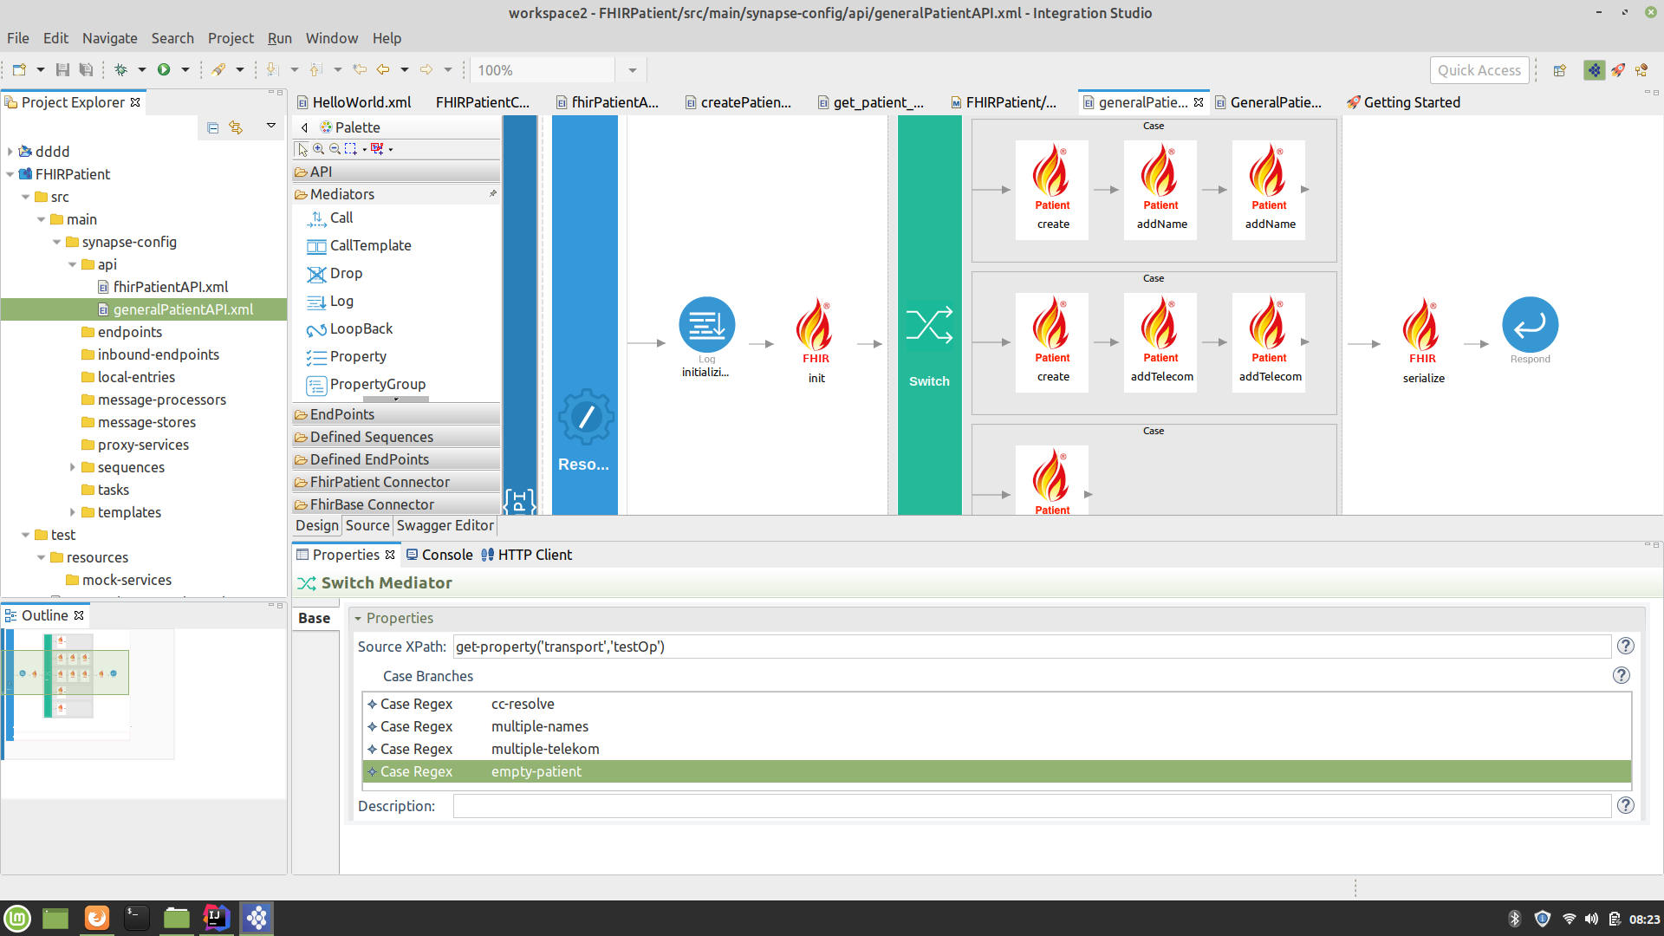Open the Project menu
Screen dimensions: 1664x936
pyautogui.click(x=231, y=38)
